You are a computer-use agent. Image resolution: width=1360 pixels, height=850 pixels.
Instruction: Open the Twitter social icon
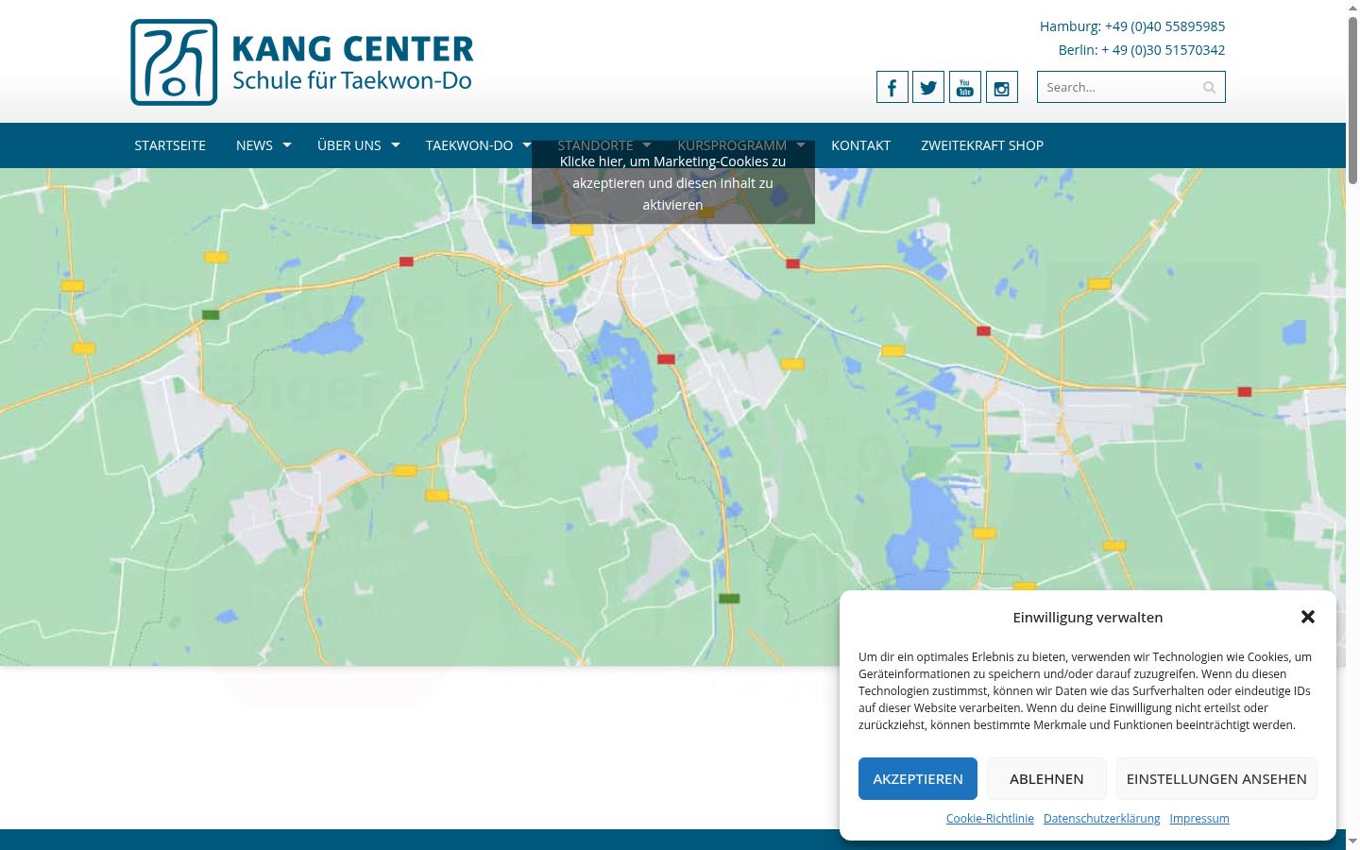[x=928, y=87]
